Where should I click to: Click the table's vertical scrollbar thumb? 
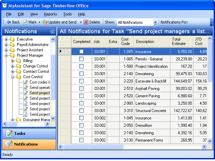click(x=210, y=61)
